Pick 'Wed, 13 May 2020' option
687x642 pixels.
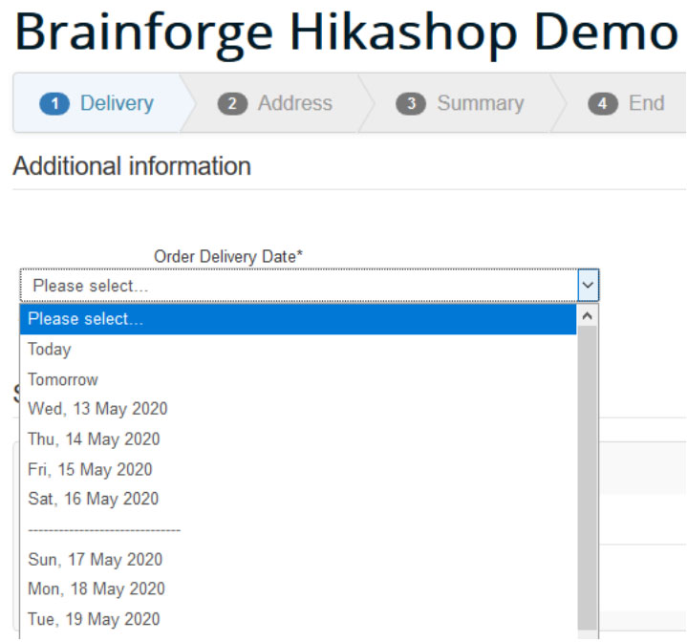(298, 409)
